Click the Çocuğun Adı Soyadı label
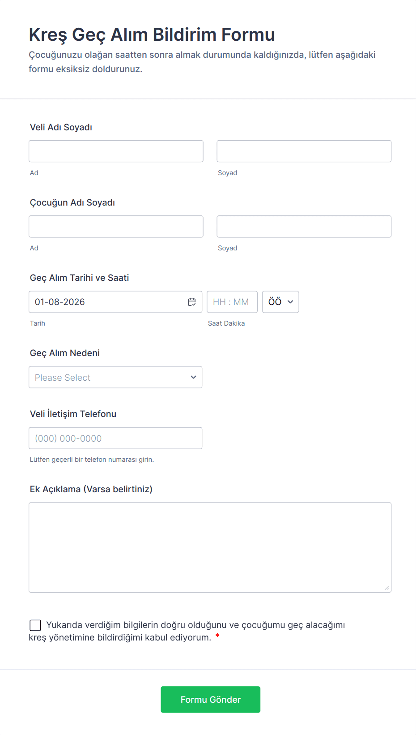 pyautogui.click(x=72, y=202)
